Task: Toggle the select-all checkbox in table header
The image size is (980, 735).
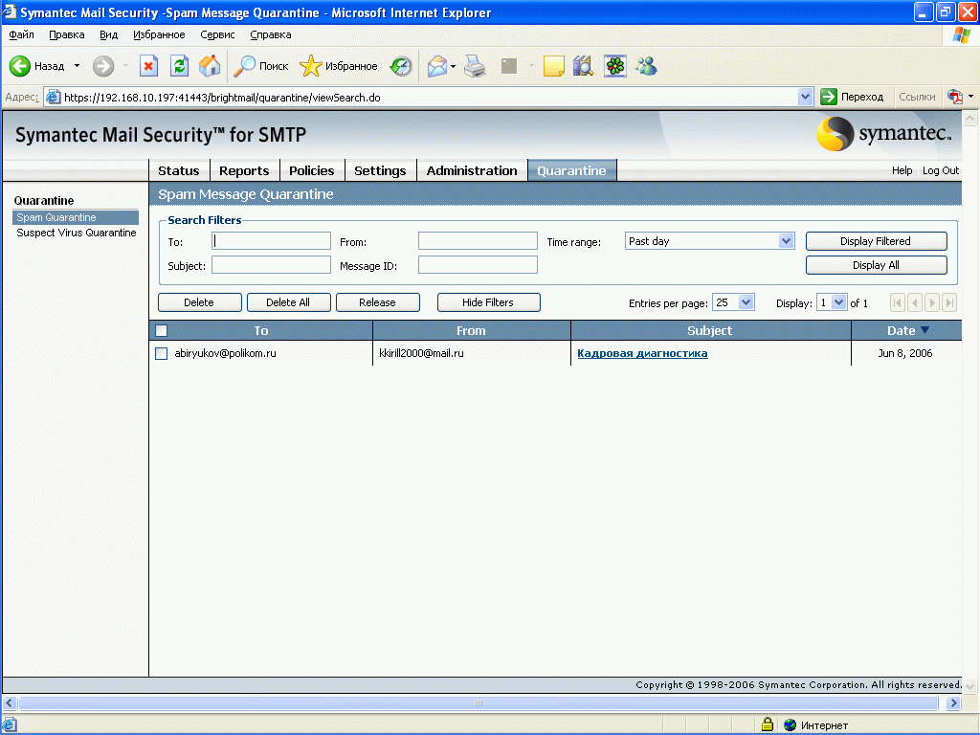Action: pyautogui.click(x=162, y=330)
